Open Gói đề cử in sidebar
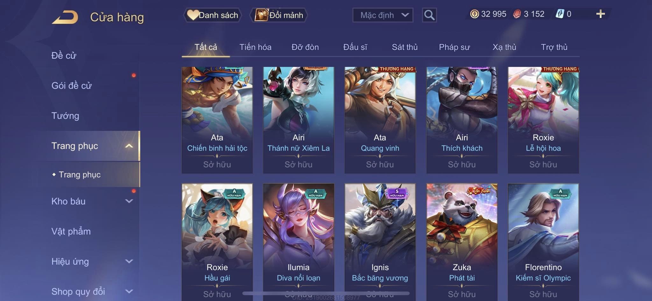The height and width of the screenshot is (301, 652). (x=72, y=86)
